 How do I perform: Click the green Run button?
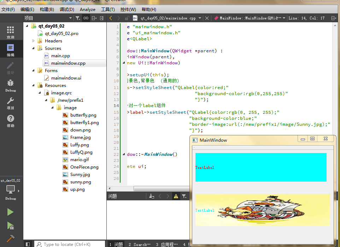[10, 212]
